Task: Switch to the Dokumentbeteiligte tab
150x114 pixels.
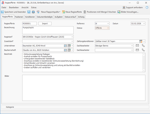Action: (45, 17)
